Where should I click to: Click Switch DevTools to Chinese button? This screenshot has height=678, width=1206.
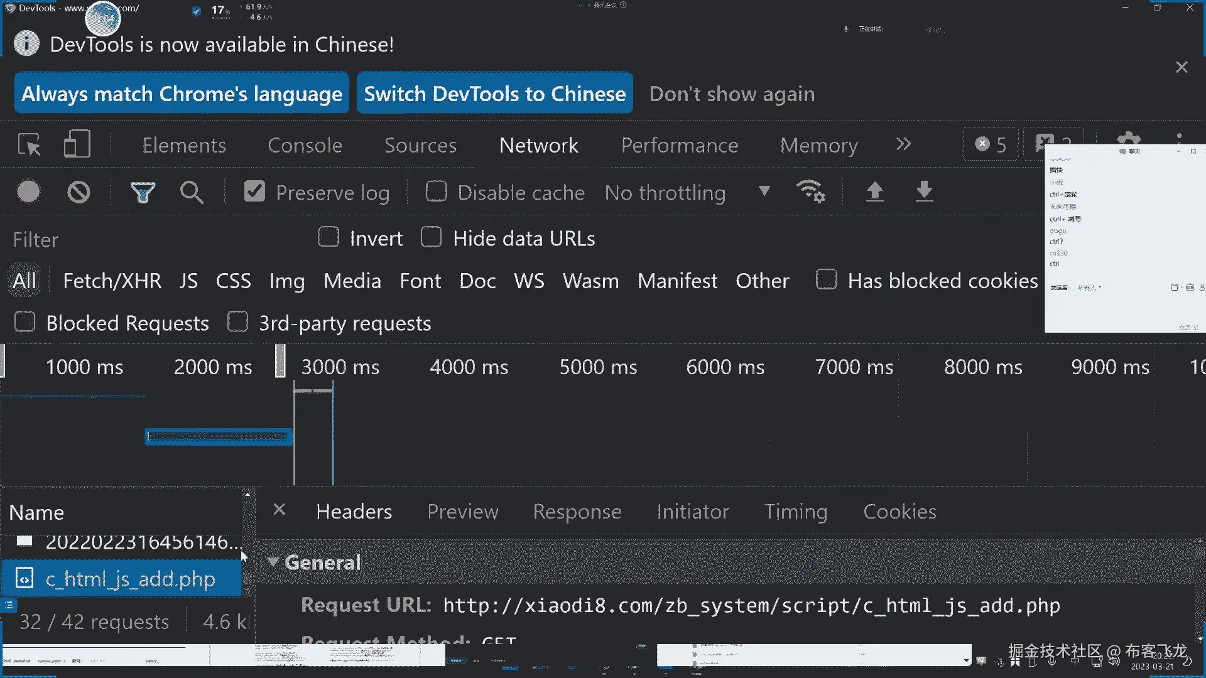494,94
